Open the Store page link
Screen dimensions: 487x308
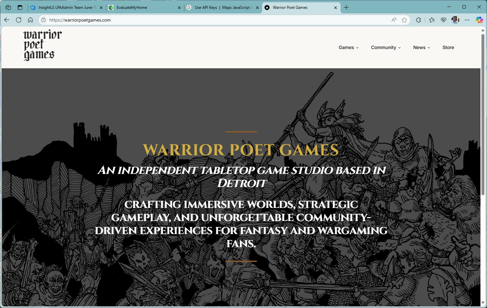(x=448, y=47)
